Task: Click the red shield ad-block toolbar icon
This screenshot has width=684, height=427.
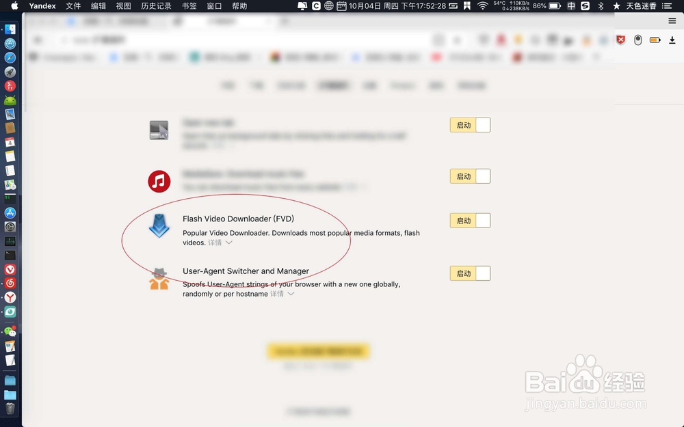Action: tap(621, 40)
